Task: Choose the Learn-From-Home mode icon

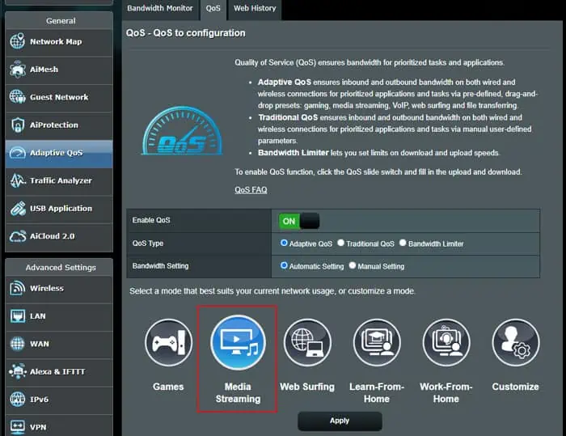Action: point(377,342)
